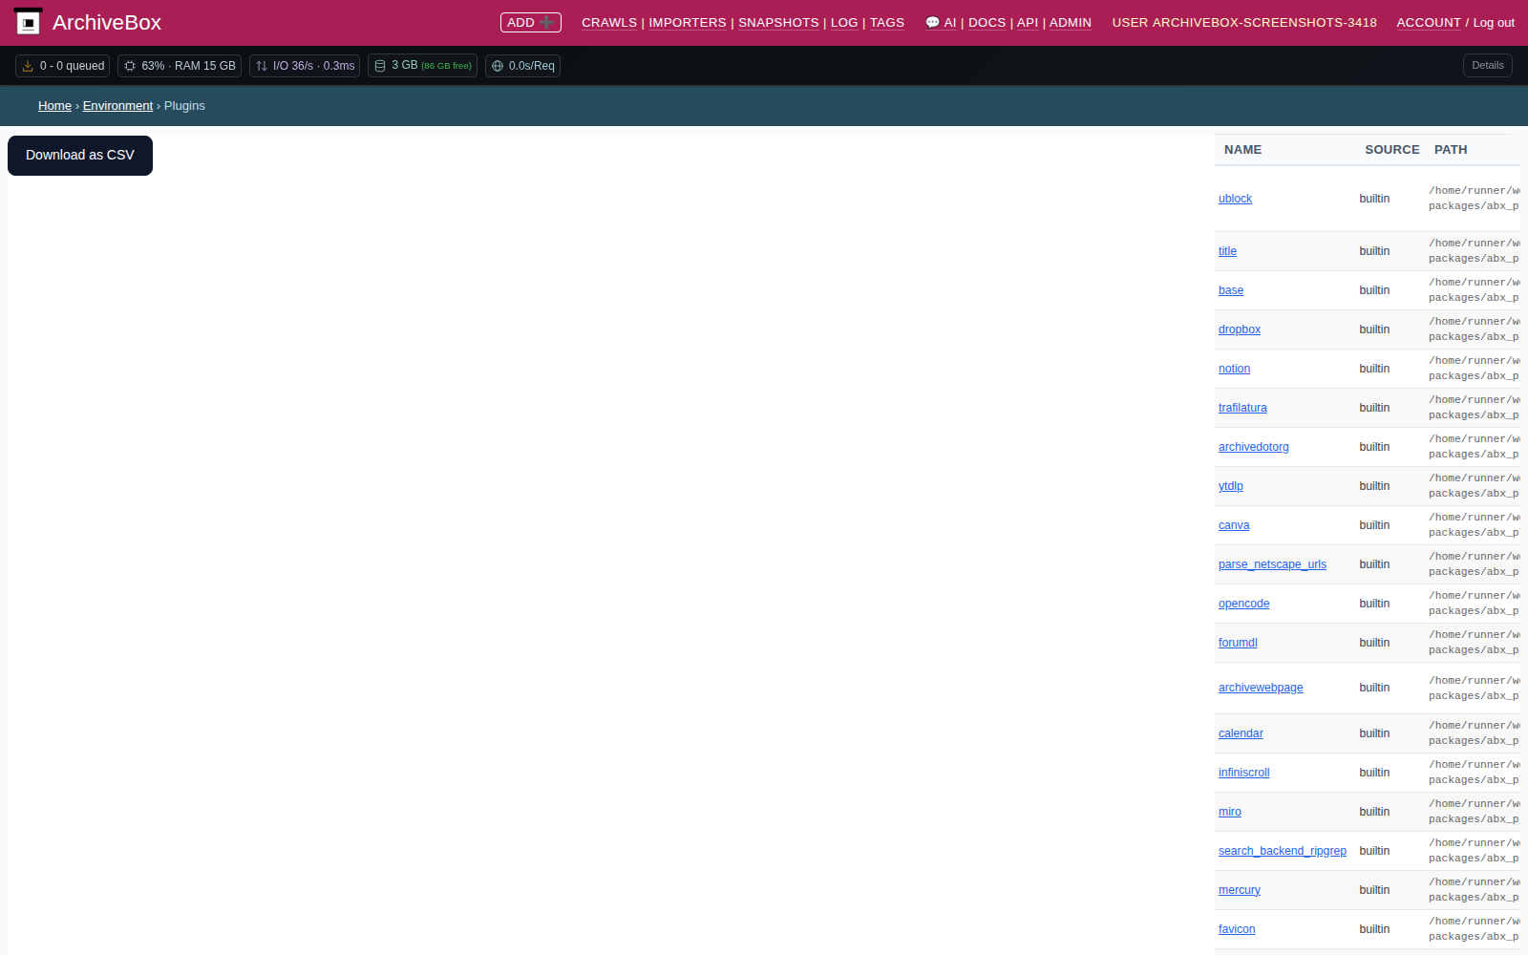Click the Details button in status bar
Image resolution: width=1528 pixels, height=955 pixels.
(1488, 66)
